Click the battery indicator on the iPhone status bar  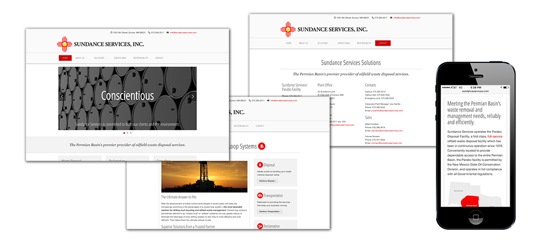coord(506,87)
